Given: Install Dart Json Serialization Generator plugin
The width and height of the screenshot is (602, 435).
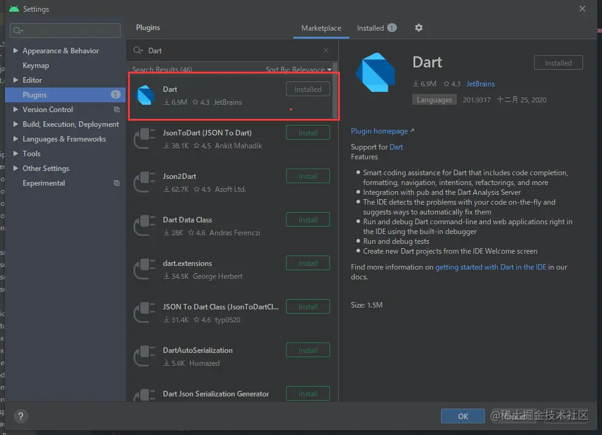Looking at the screenshot, I should (x=307, y=393).
